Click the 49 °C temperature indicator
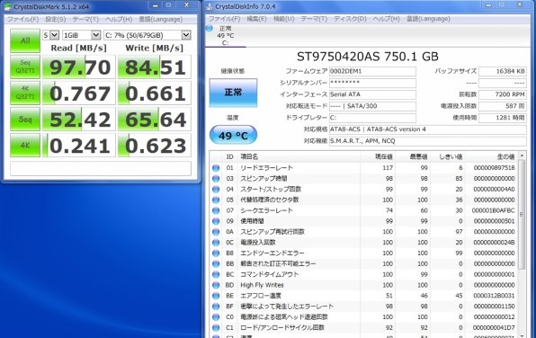Image resolution: width=536 pixels, height=338 pixels. point(233,135)
